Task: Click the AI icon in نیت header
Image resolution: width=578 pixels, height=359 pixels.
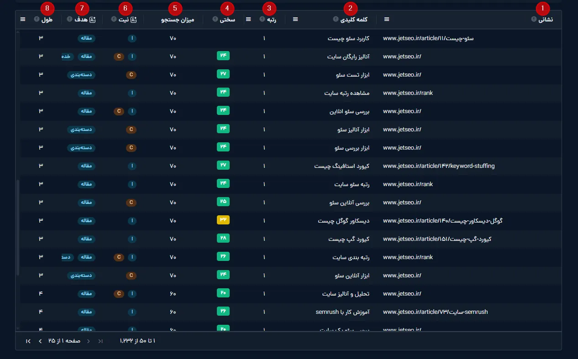Action: (x=134, y=20)
